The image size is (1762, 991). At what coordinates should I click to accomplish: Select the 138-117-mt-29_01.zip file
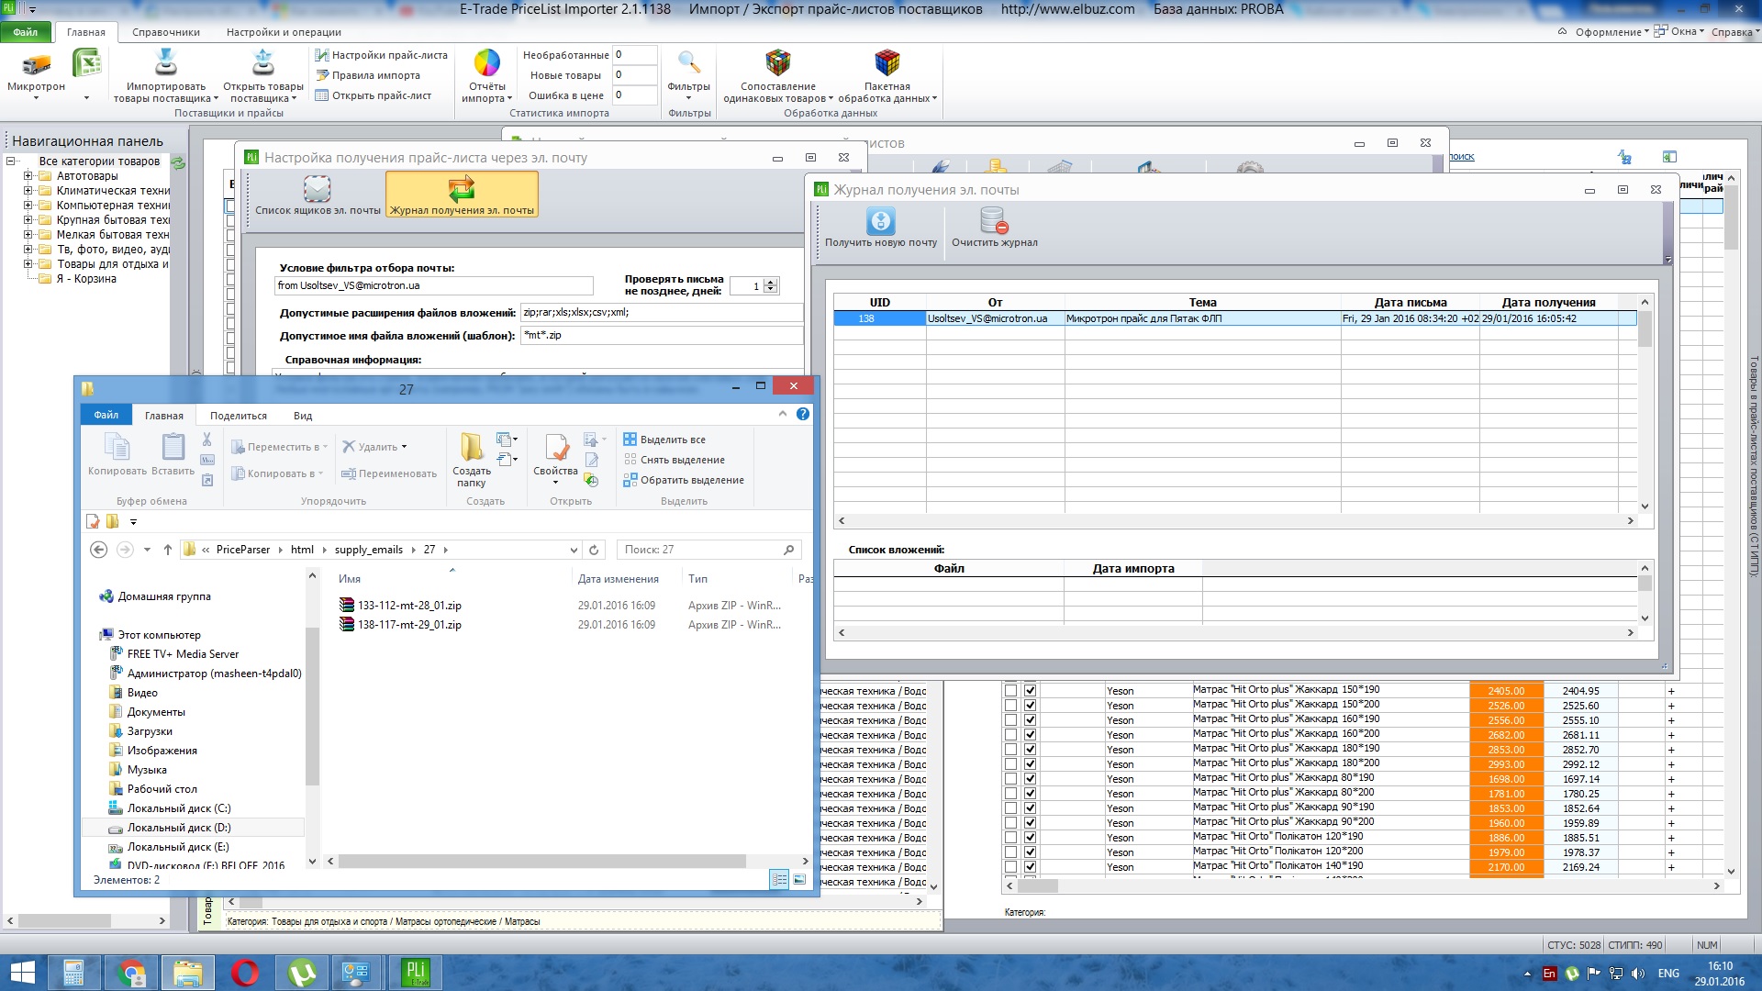pos(409,625)
